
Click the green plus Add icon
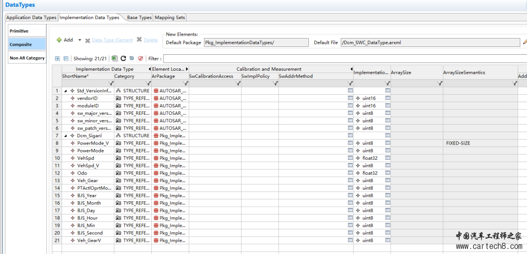tap(59, 40)
